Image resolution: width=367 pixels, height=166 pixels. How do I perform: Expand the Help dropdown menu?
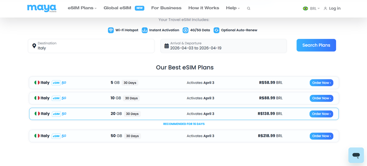pos(233,8)
